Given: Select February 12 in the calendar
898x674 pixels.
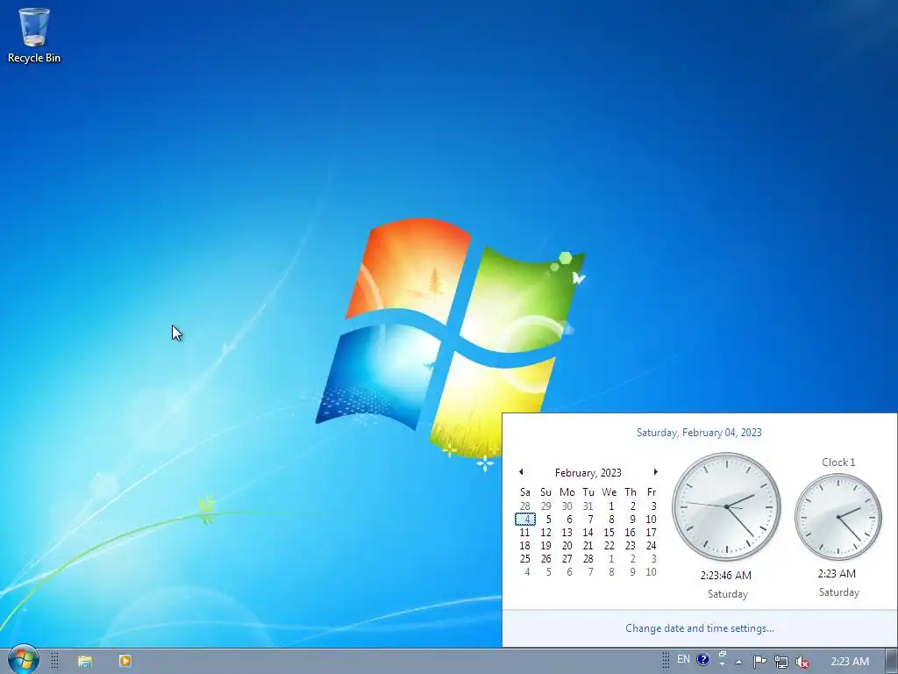Looking at the screenshot, I should click(545, 533).
